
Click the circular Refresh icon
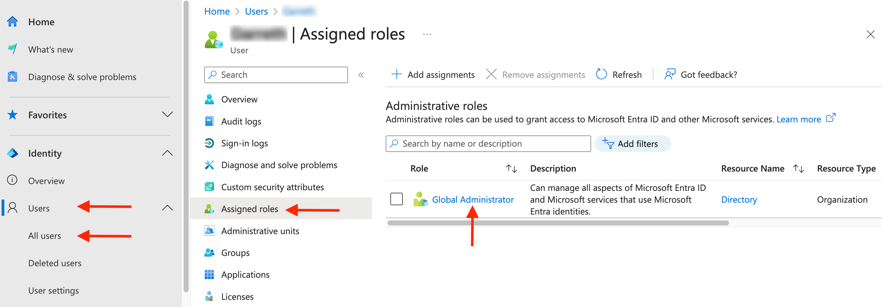tap(601, 74)
